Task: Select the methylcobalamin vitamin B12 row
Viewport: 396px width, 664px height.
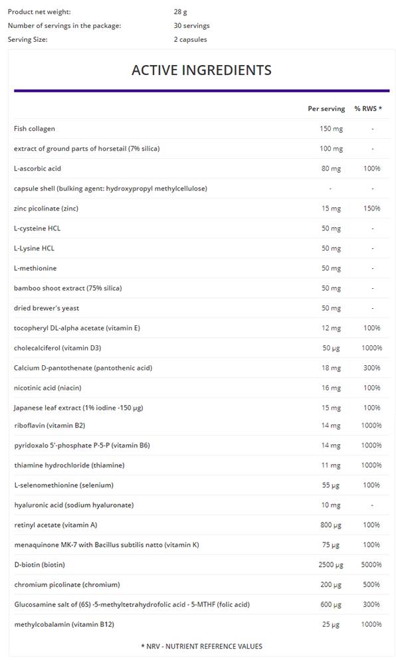Action: 201,625
